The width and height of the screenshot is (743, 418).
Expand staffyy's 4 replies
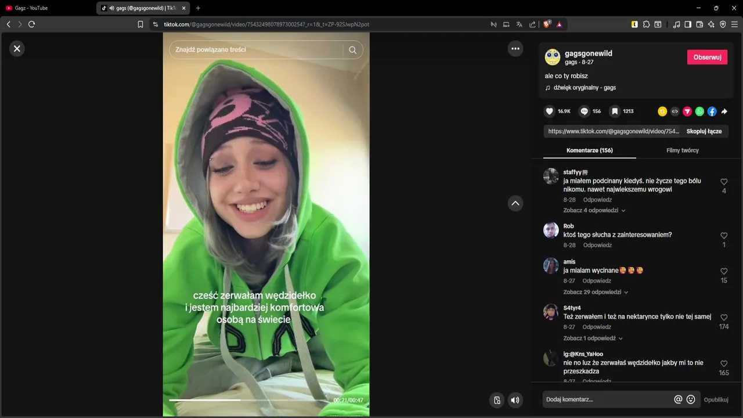594,210
